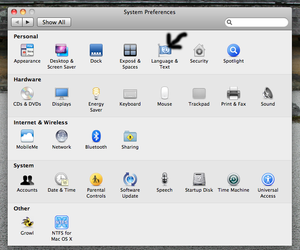Click the search magnifier in search field

[x=229, y=23]
